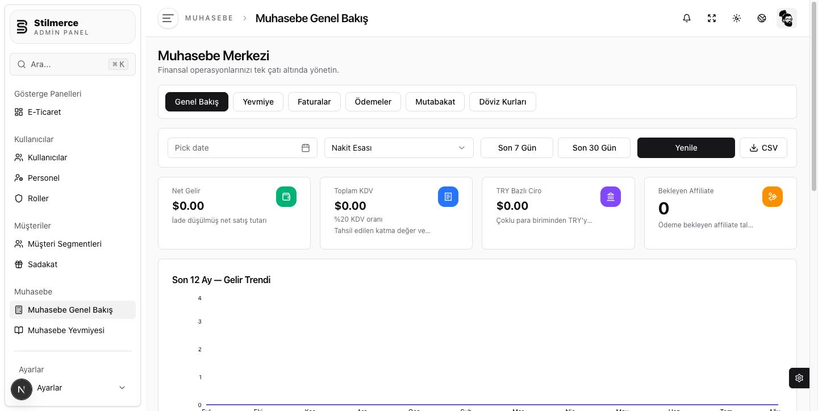This screenshot has height=411, width=818.
Task: Switch to the Genel Bakış tab
Action: point(197,102)
